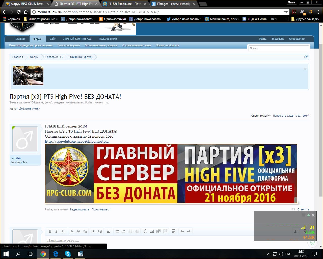The height and width of the screenshot is (259, 323).
Task: Open the Пользователи navigation tab
Action: pyautogui.click(x=108, y=39)
